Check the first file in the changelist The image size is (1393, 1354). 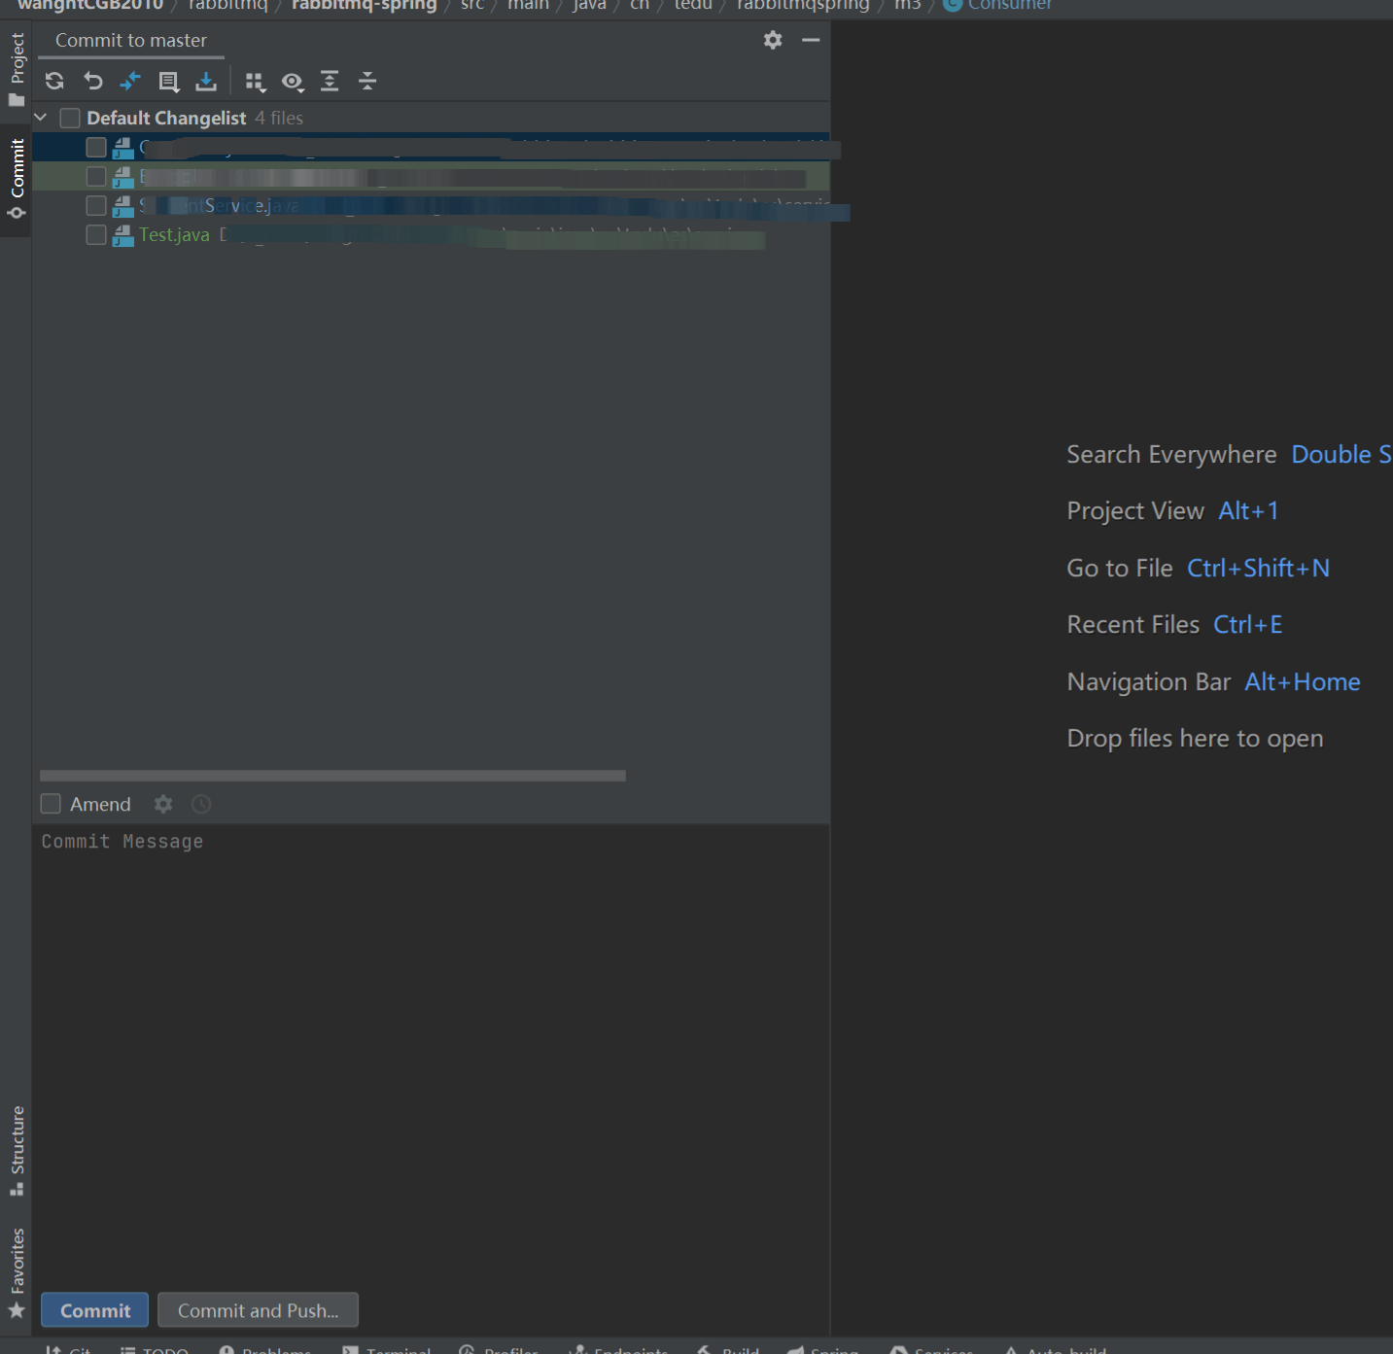pyautogui.click(x=96, y=147)
